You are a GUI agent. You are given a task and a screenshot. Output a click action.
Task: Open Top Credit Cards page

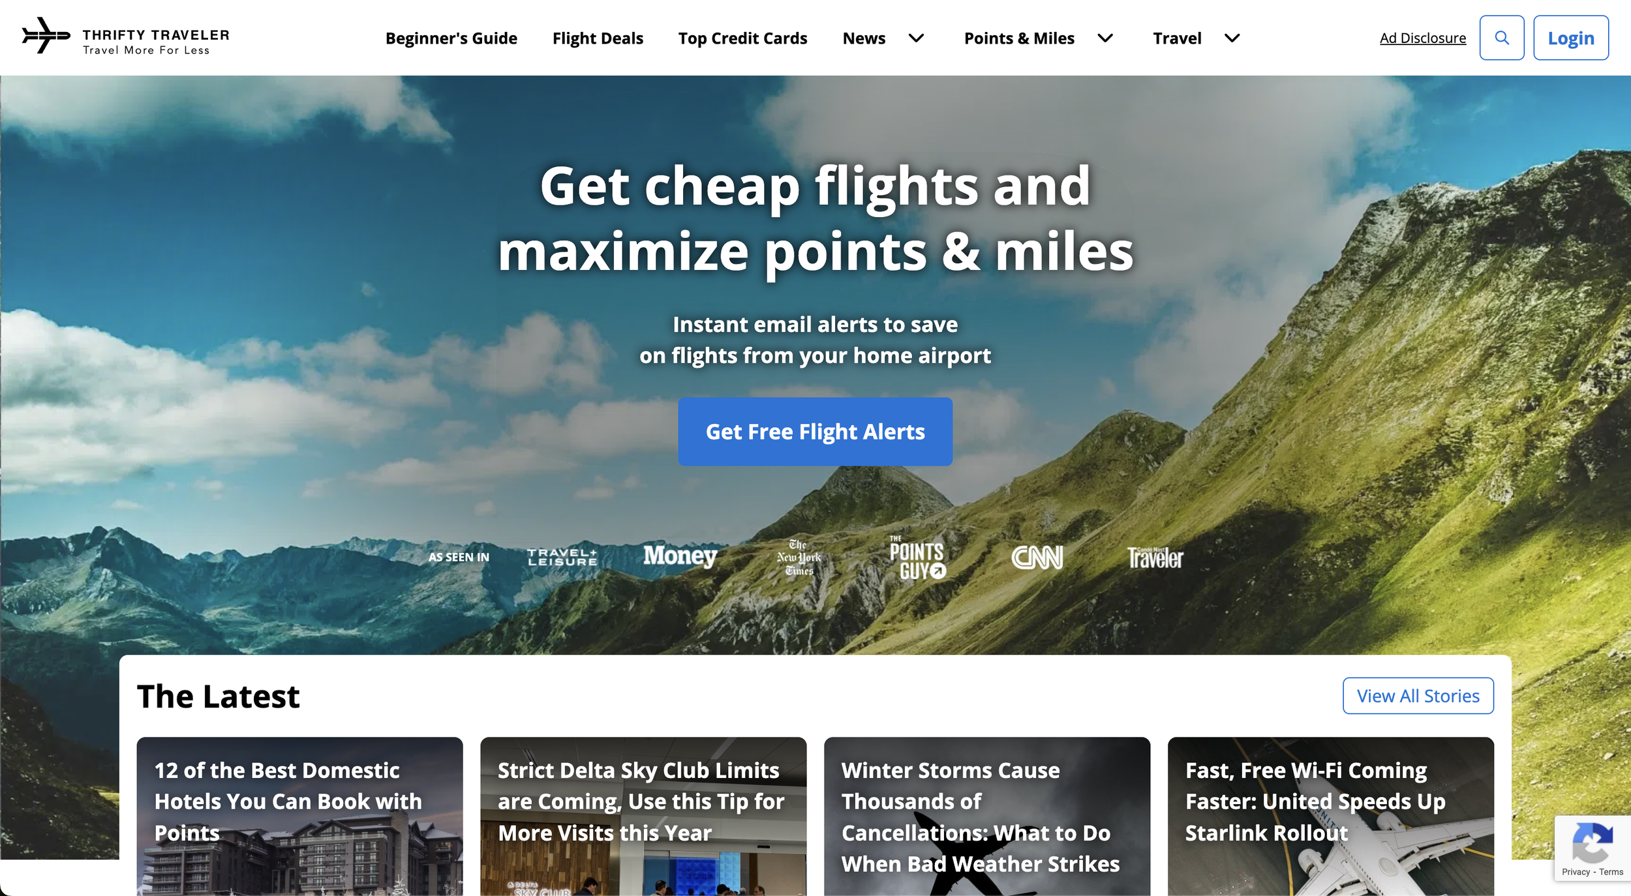pos(742,38)
